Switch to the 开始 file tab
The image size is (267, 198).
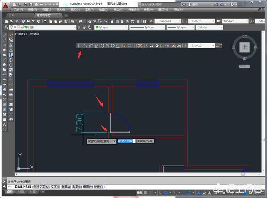point(12,15)
